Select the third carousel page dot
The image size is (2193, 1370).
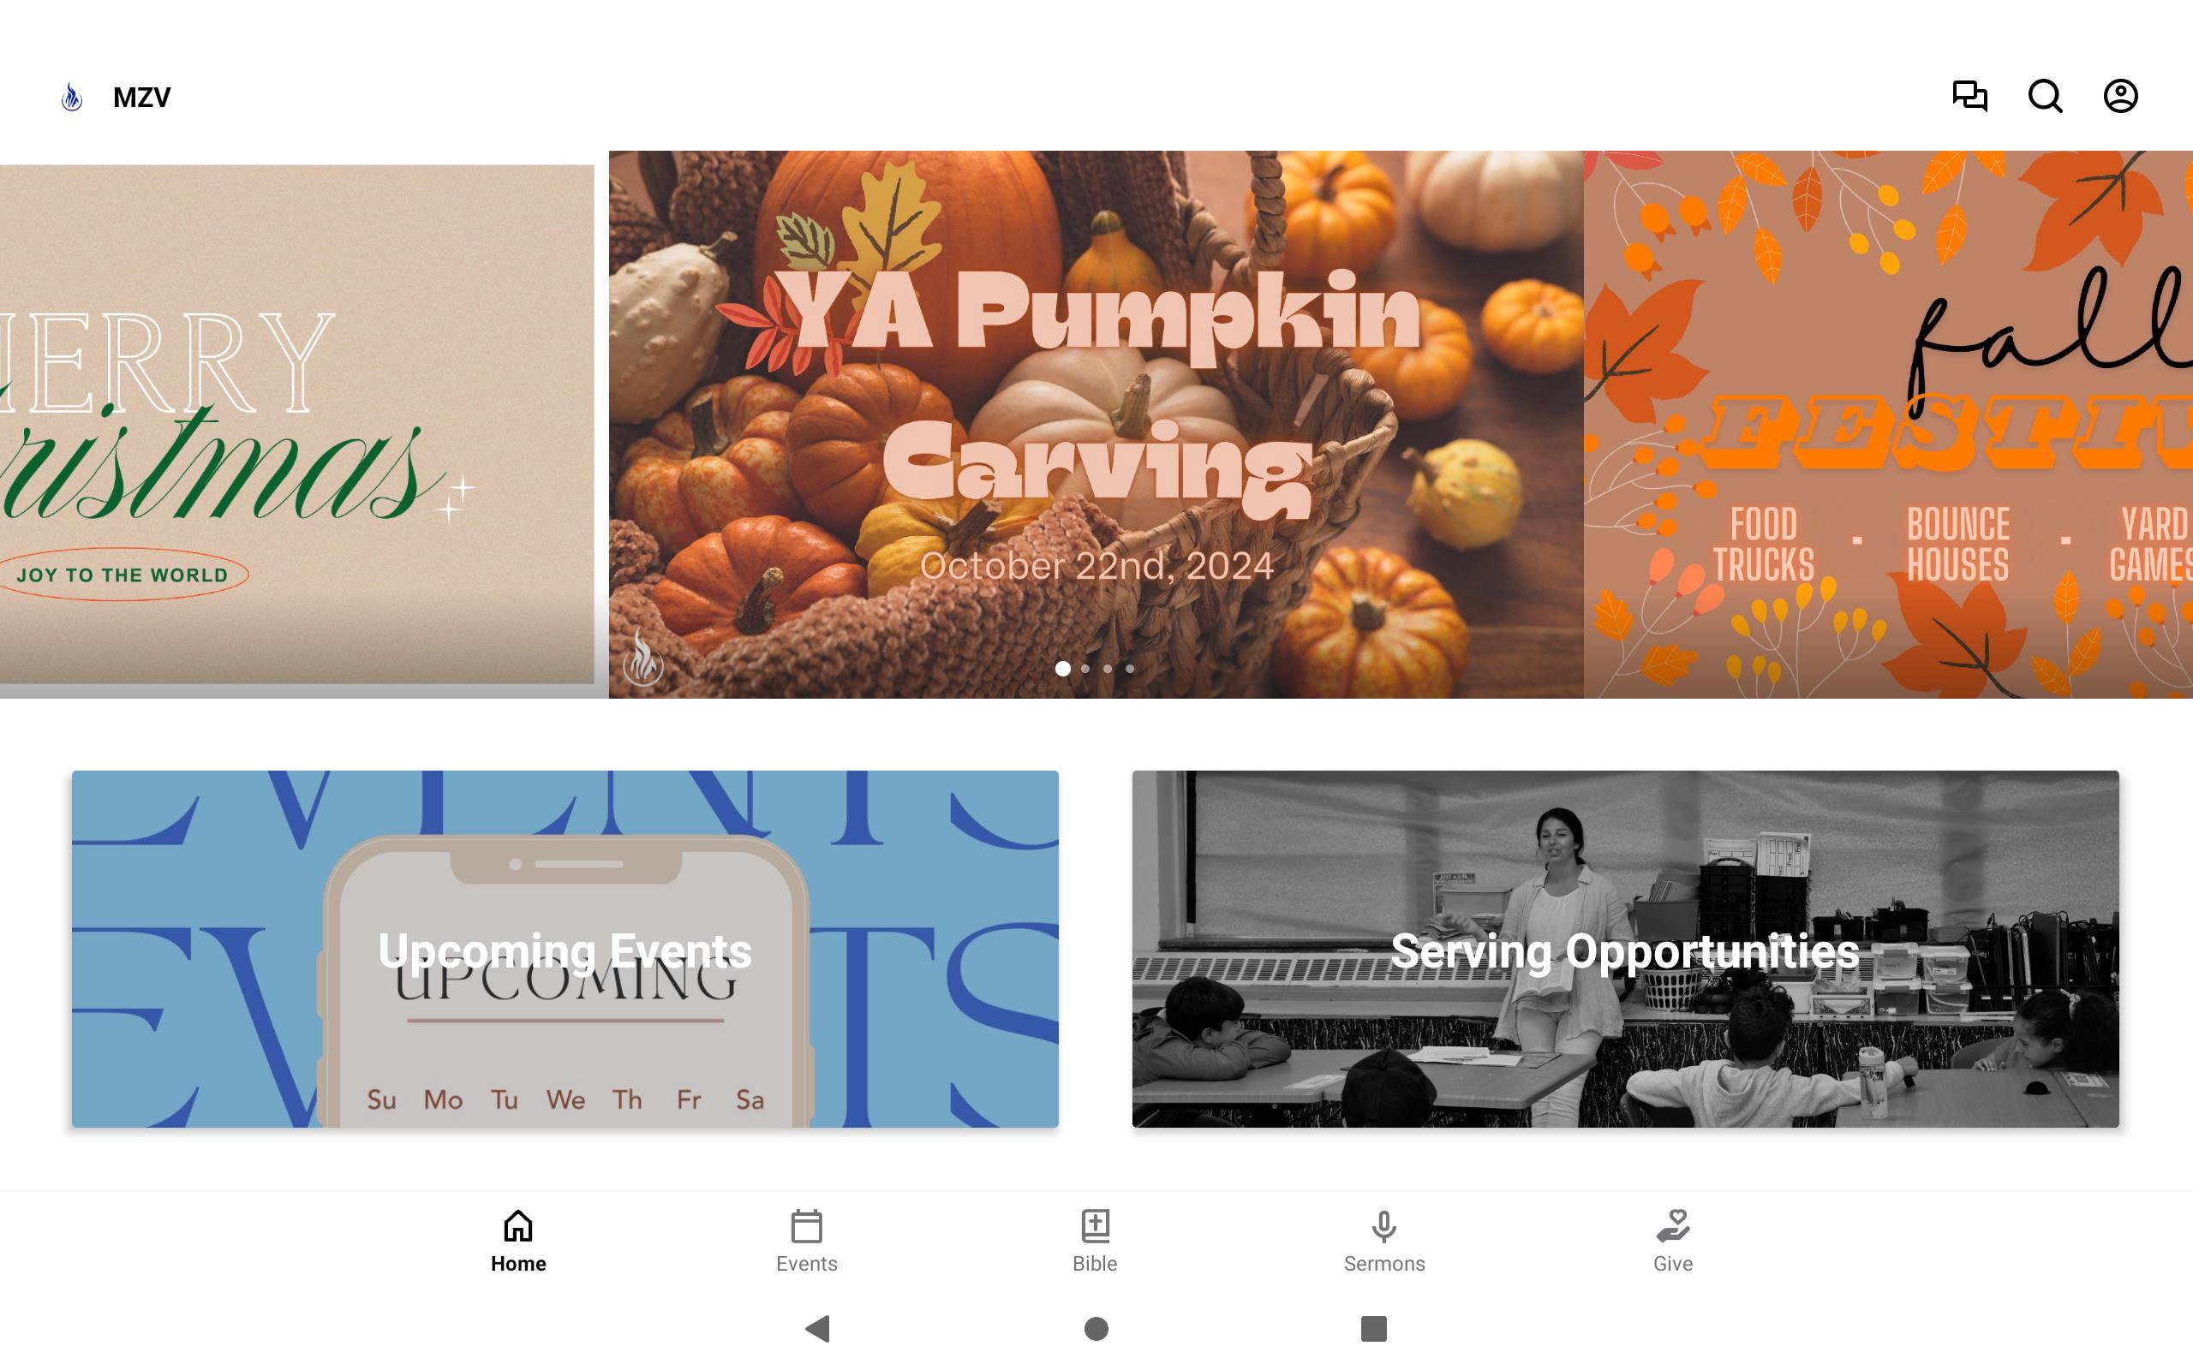point(1108,669)
